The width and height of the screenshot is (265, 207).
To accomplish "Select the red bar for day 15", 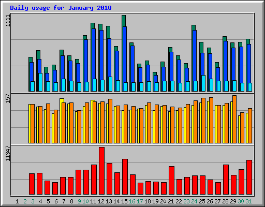I will tap(125, 177).
